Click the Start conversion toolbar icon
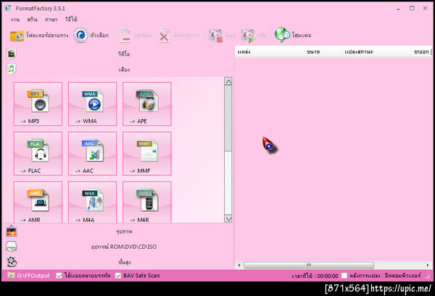The height and width of the screenshot is (296, 435). [248, 36]
